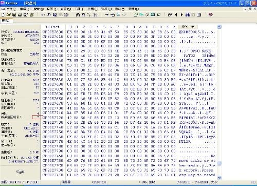Click the red-outlined sector number field
Screen dimensions: 257x186
[x=38, y=117]
